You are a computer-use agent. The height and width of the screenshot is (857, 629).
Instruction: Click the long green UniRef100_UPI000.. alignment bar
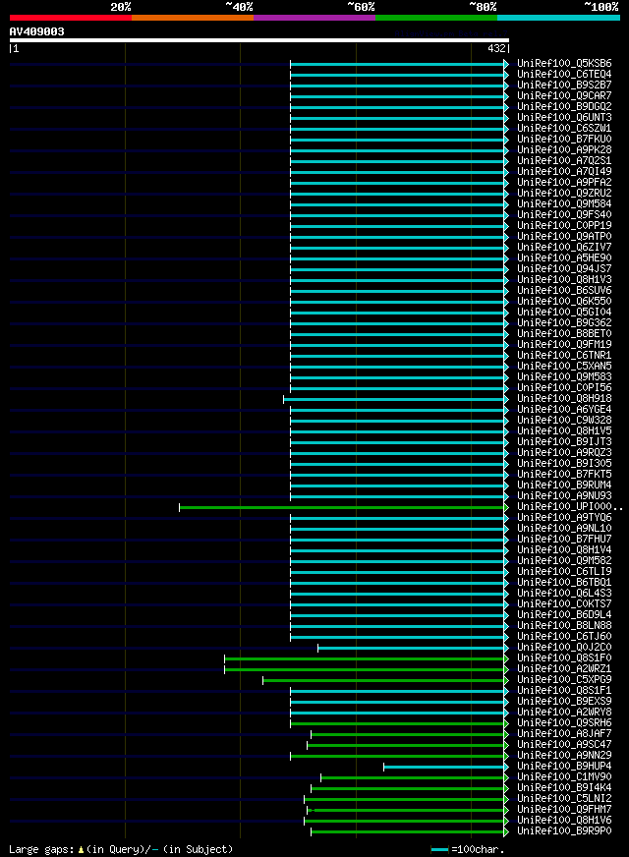click(x=342, y=508)
